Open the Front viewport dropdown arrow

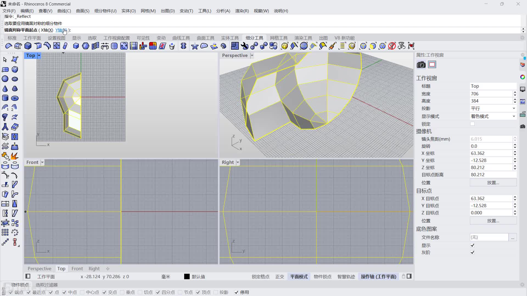[x=42, y=162]
